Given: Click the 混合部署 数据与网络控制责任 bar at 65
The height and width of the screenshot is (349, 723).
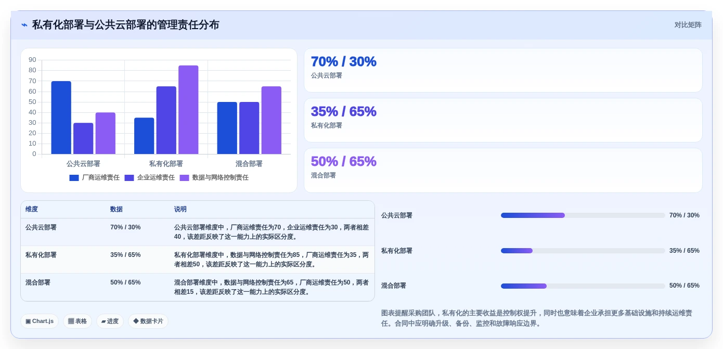Looking at the screenshot, I should tap(271, 120).
